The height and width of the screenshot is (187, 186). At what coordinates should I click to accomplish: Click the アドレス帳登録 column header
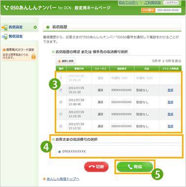pyautogui.click(x=170, y=68)
